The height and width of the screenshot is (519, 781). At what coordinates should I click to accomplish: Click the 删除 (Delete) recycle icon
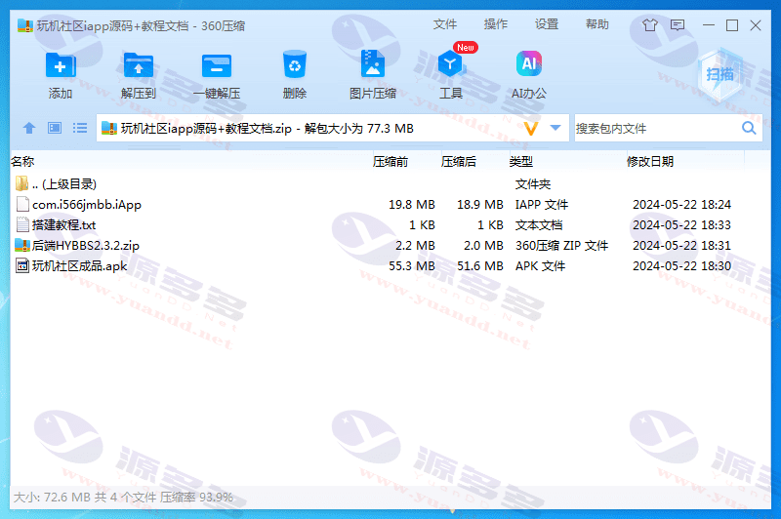295,64
